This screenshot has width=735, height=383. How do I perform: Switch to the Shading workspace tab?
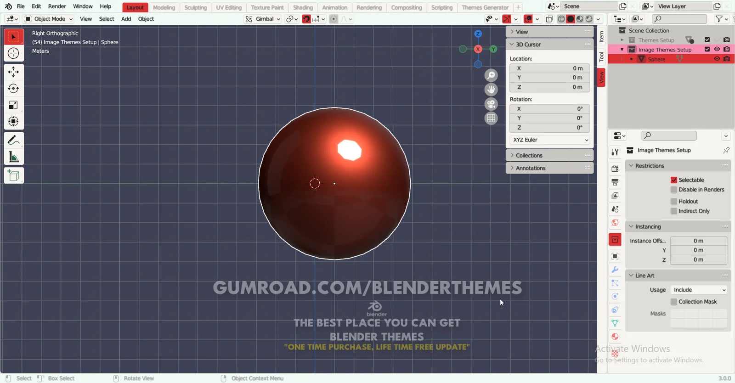pos(303,7)
